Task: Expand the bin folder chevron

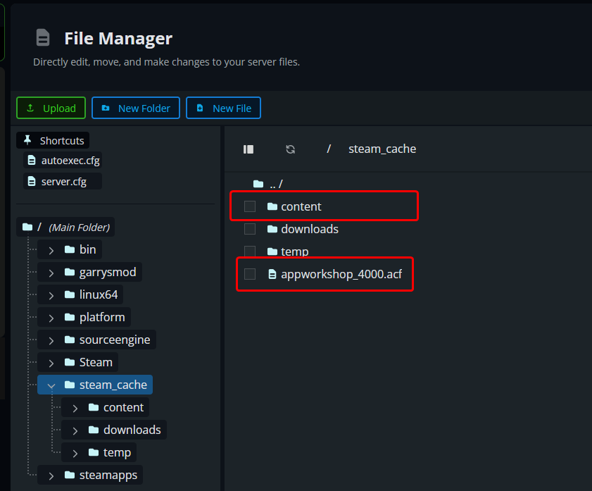Action: [51, 250]
